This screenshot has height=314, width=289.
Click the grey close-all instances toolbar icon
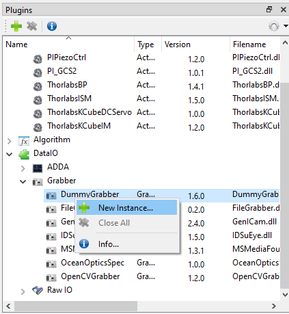(32, 26)
